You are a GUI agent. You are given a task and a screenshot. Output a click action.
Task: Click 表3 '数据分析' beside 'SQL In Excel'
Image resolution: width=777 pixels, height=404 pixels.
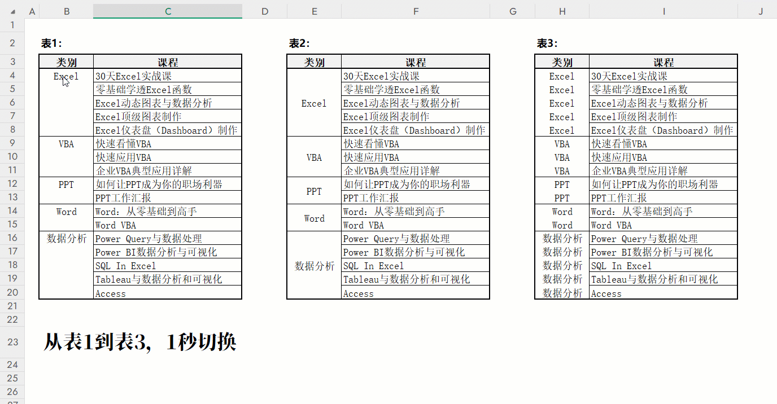tap(562, 265)
